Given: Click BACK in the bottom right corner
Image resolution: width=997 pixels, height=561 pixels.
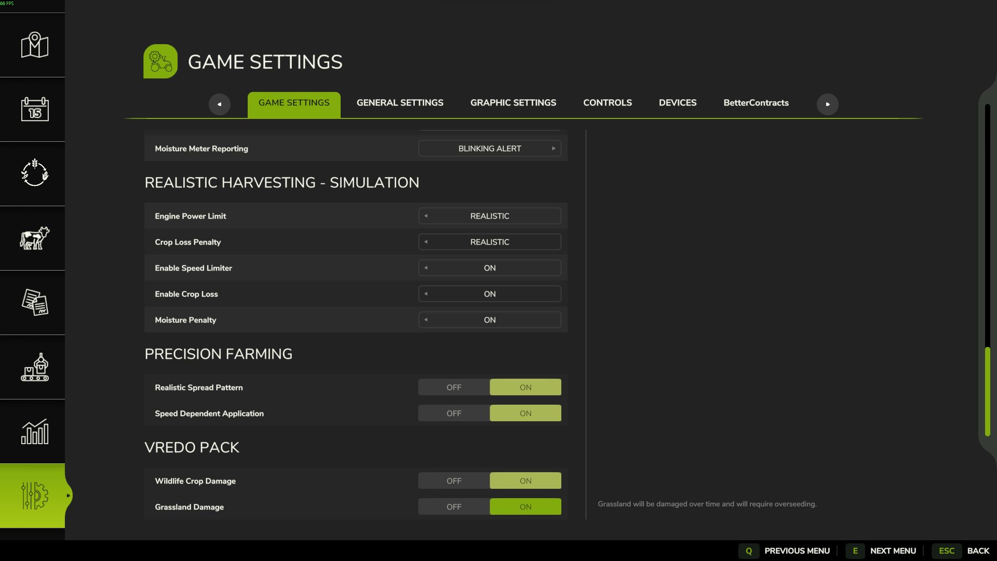Looking at the screenshot, I should (978, 551).
